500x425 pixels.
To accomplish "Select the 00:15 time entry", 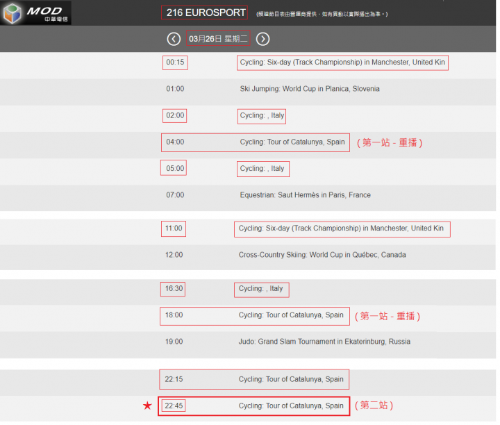I will pos(175,62).
